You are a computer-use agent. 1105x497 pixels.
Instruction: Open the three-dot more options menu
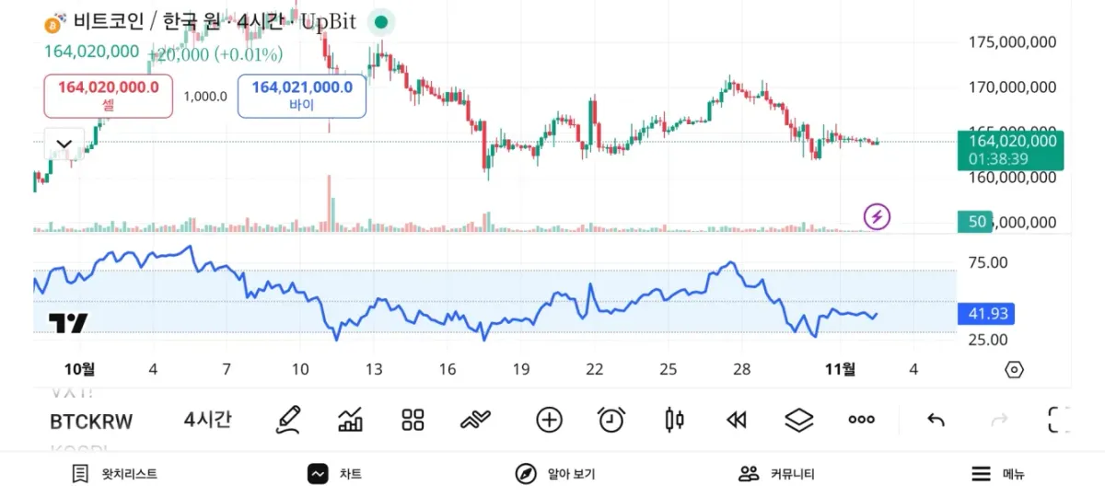click(861, 421)
